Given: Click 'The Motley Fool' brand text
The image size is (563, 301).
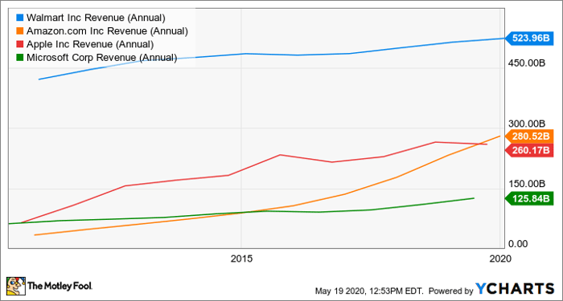Looking at the screenshot, I should 60,287.
